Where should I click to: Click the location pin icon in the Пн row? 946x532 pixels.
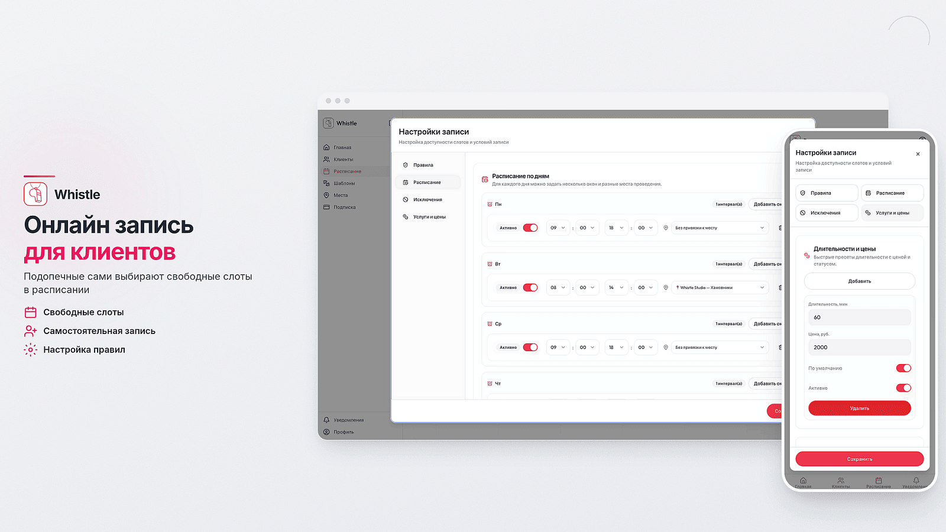666,228
